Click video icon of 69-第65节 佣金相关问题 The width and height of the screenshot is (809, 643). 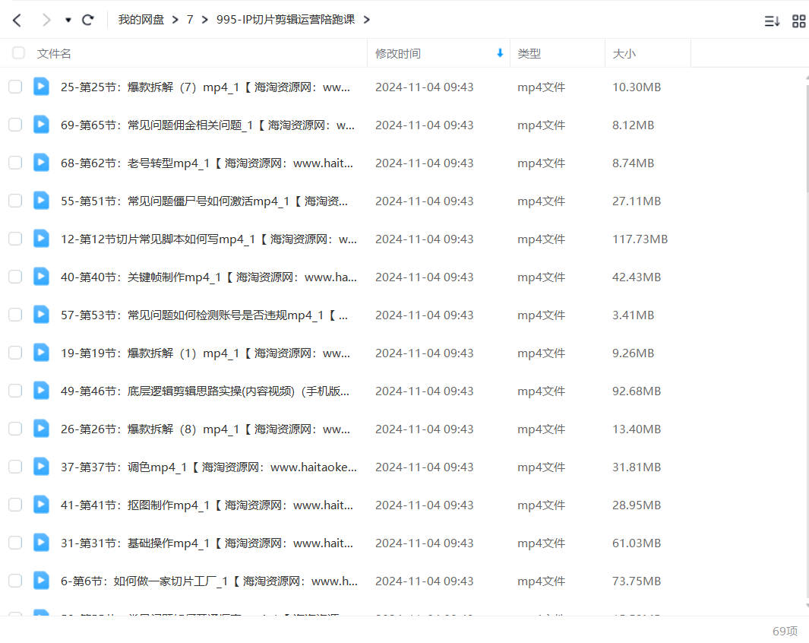41,125
